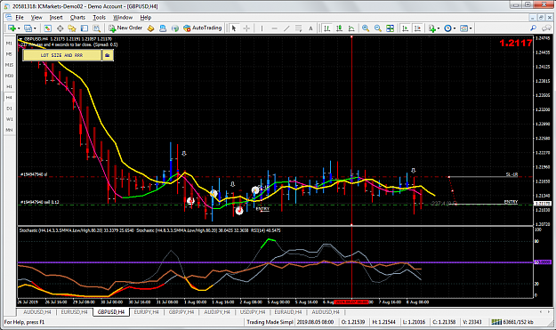This screenshot has width=556, height=330.
Task: Switch to the EURAUD,H4 chart tab
Action: point(288,312)
